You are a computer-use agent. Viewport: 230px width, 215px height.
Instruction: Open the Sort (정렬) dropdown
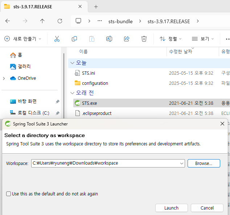[x=171, y=39]
